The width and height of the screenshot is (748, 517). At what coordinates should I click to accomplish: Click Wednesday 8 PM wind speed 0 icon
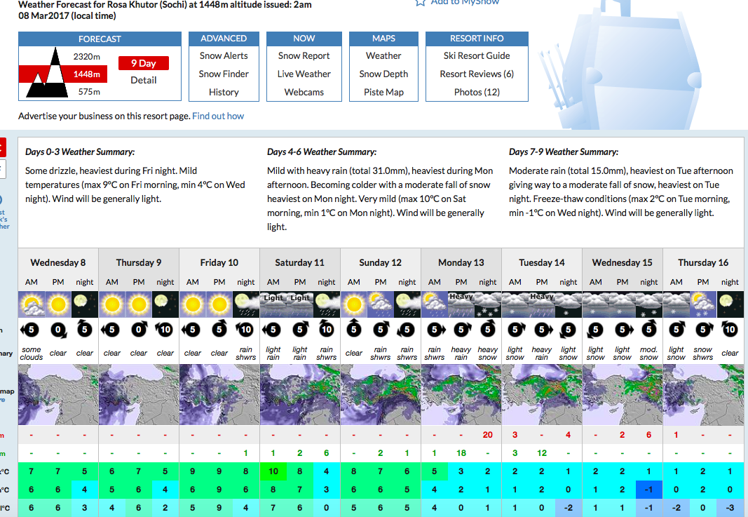point(58,330)
